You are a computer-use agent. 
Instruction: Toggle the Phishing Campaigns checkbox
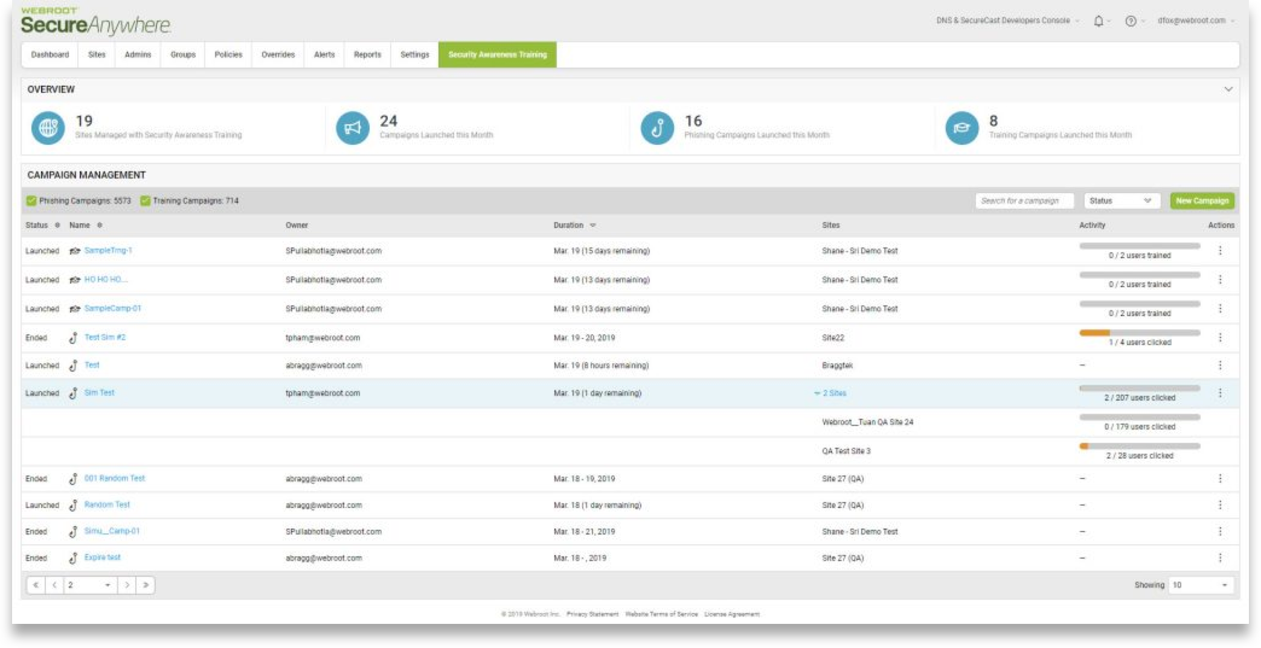pyautogui.click(x=31, y=201)
